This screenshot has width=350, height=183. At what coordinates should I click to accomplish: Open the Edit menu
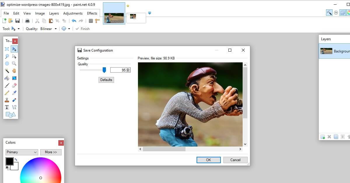[16, 13]
